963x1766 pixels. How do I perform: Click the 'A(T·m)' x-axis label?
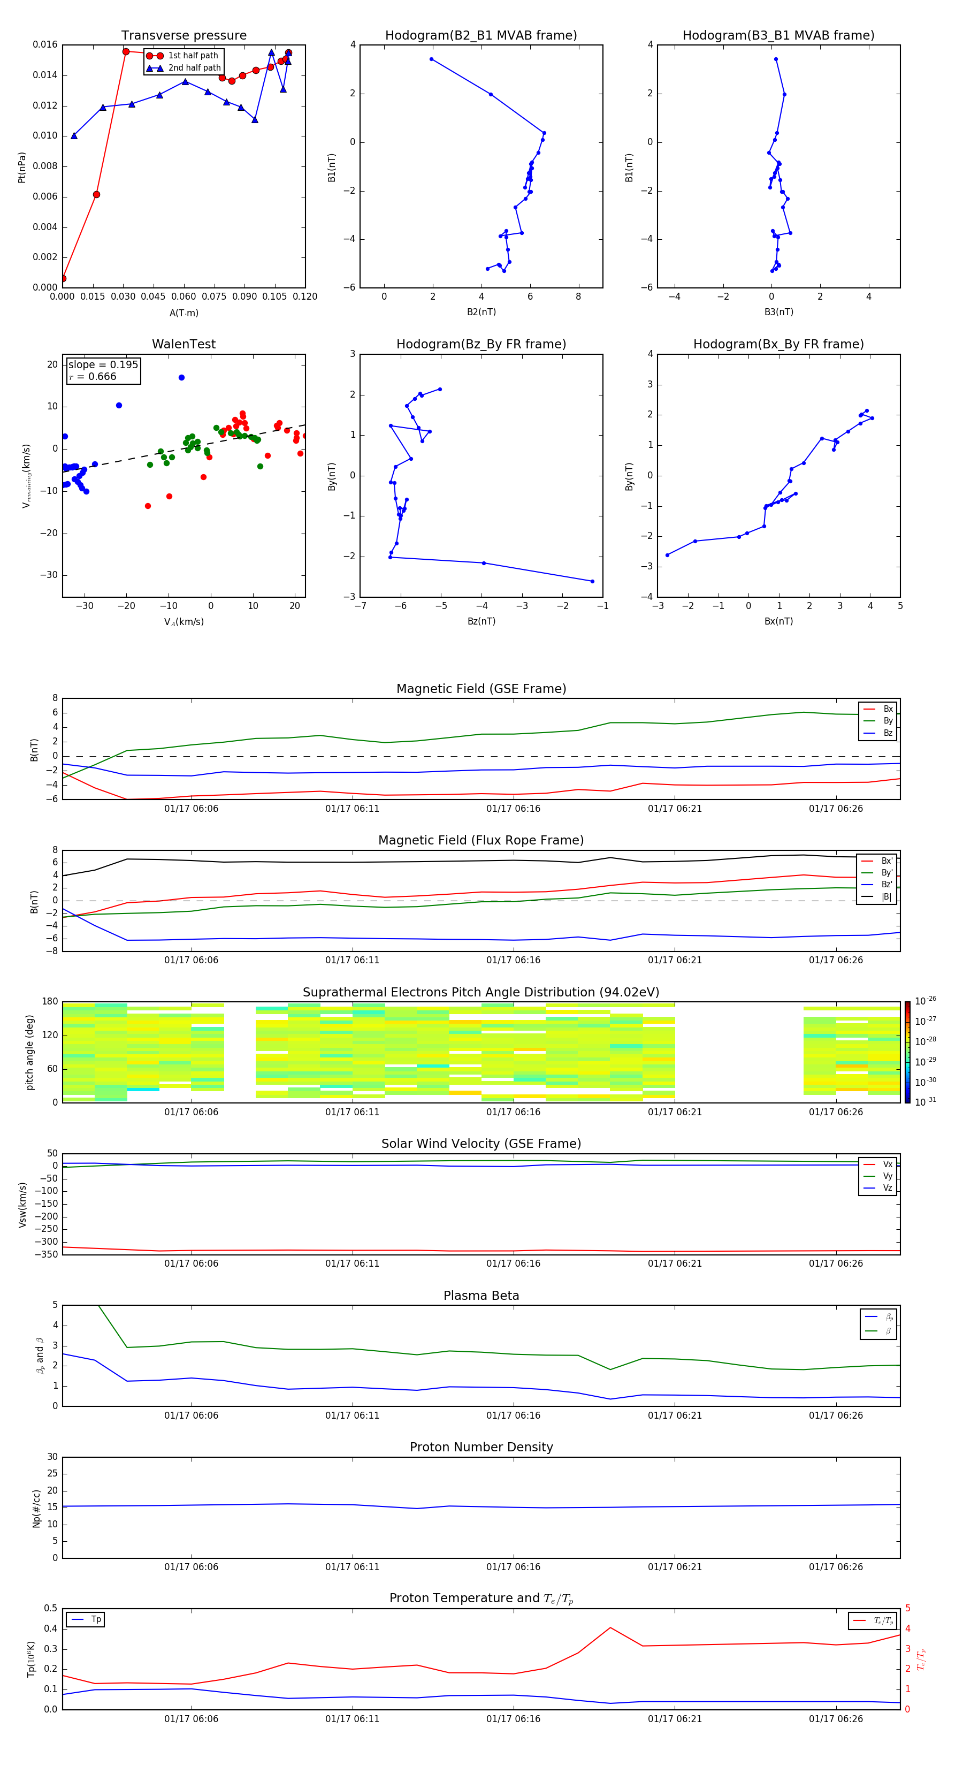pyautogui.click(x=184, y=313)
